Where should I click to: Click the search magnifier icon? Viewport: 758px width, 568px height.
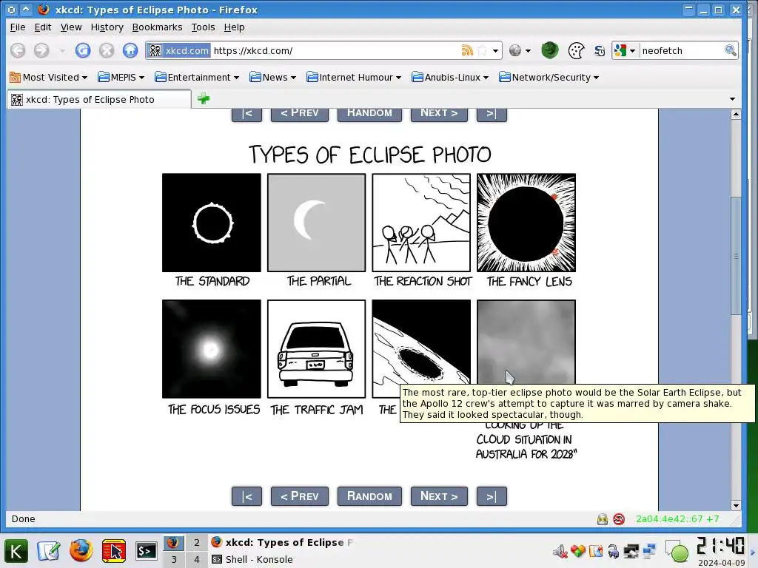tap(731, 50)
